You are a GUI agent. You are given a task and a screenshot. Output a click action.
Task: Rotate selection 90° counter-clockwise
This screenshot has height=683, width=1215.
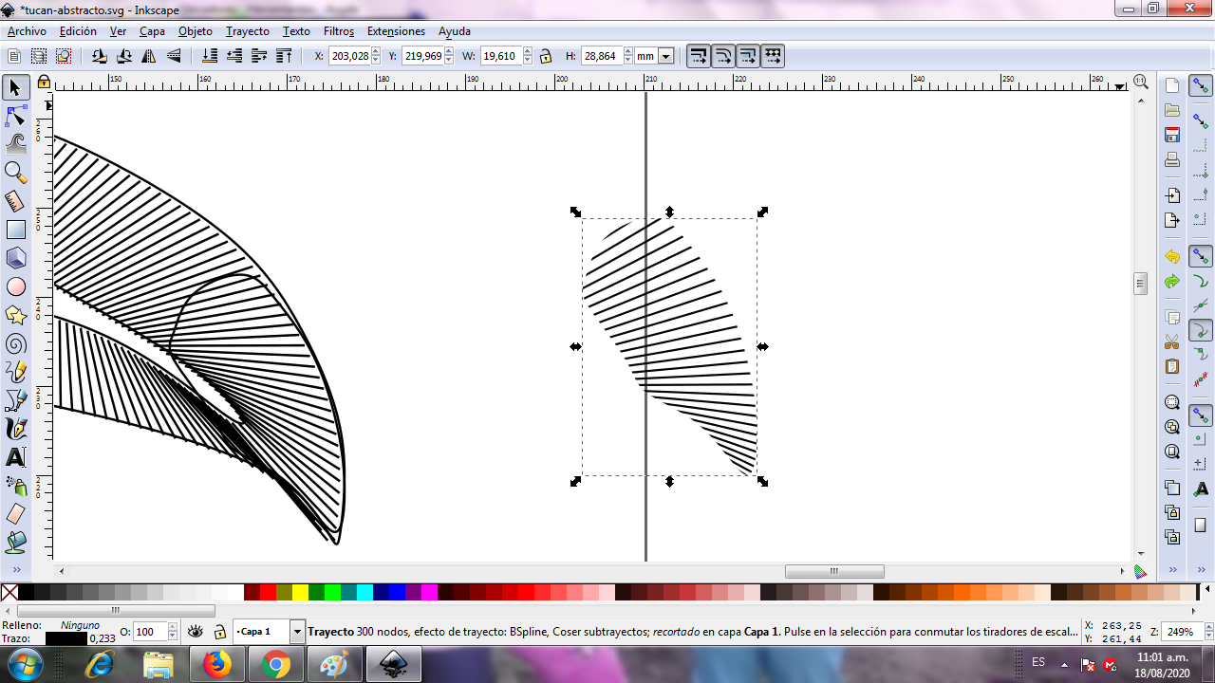100,56
